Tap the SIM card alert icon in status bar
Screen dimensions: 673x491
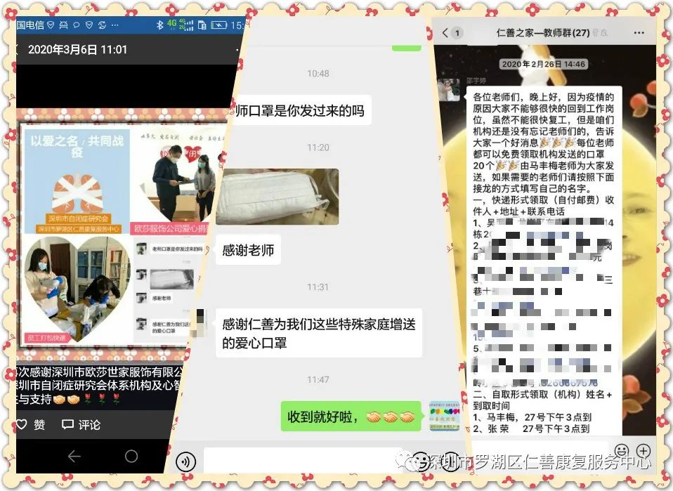[x=202, y=25]
